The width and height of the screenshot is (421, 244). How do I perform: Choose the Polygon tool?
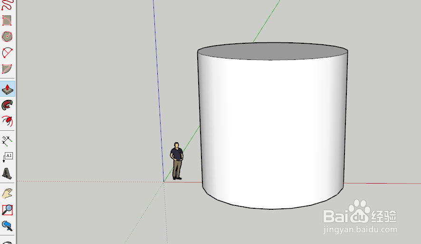tap(7, 37)
